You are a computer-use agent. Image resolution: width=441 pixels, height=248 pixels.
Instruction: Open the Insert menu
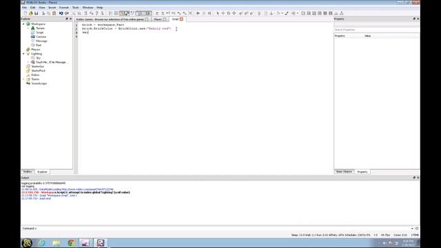pyautogui.click(x=52, y=8)
